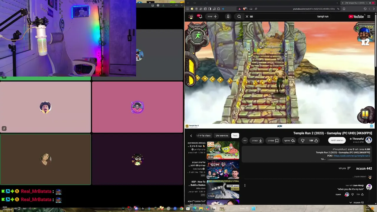Pause the Temple Run game
Viewport: 377px width, 212px height.
click(365, 114)
